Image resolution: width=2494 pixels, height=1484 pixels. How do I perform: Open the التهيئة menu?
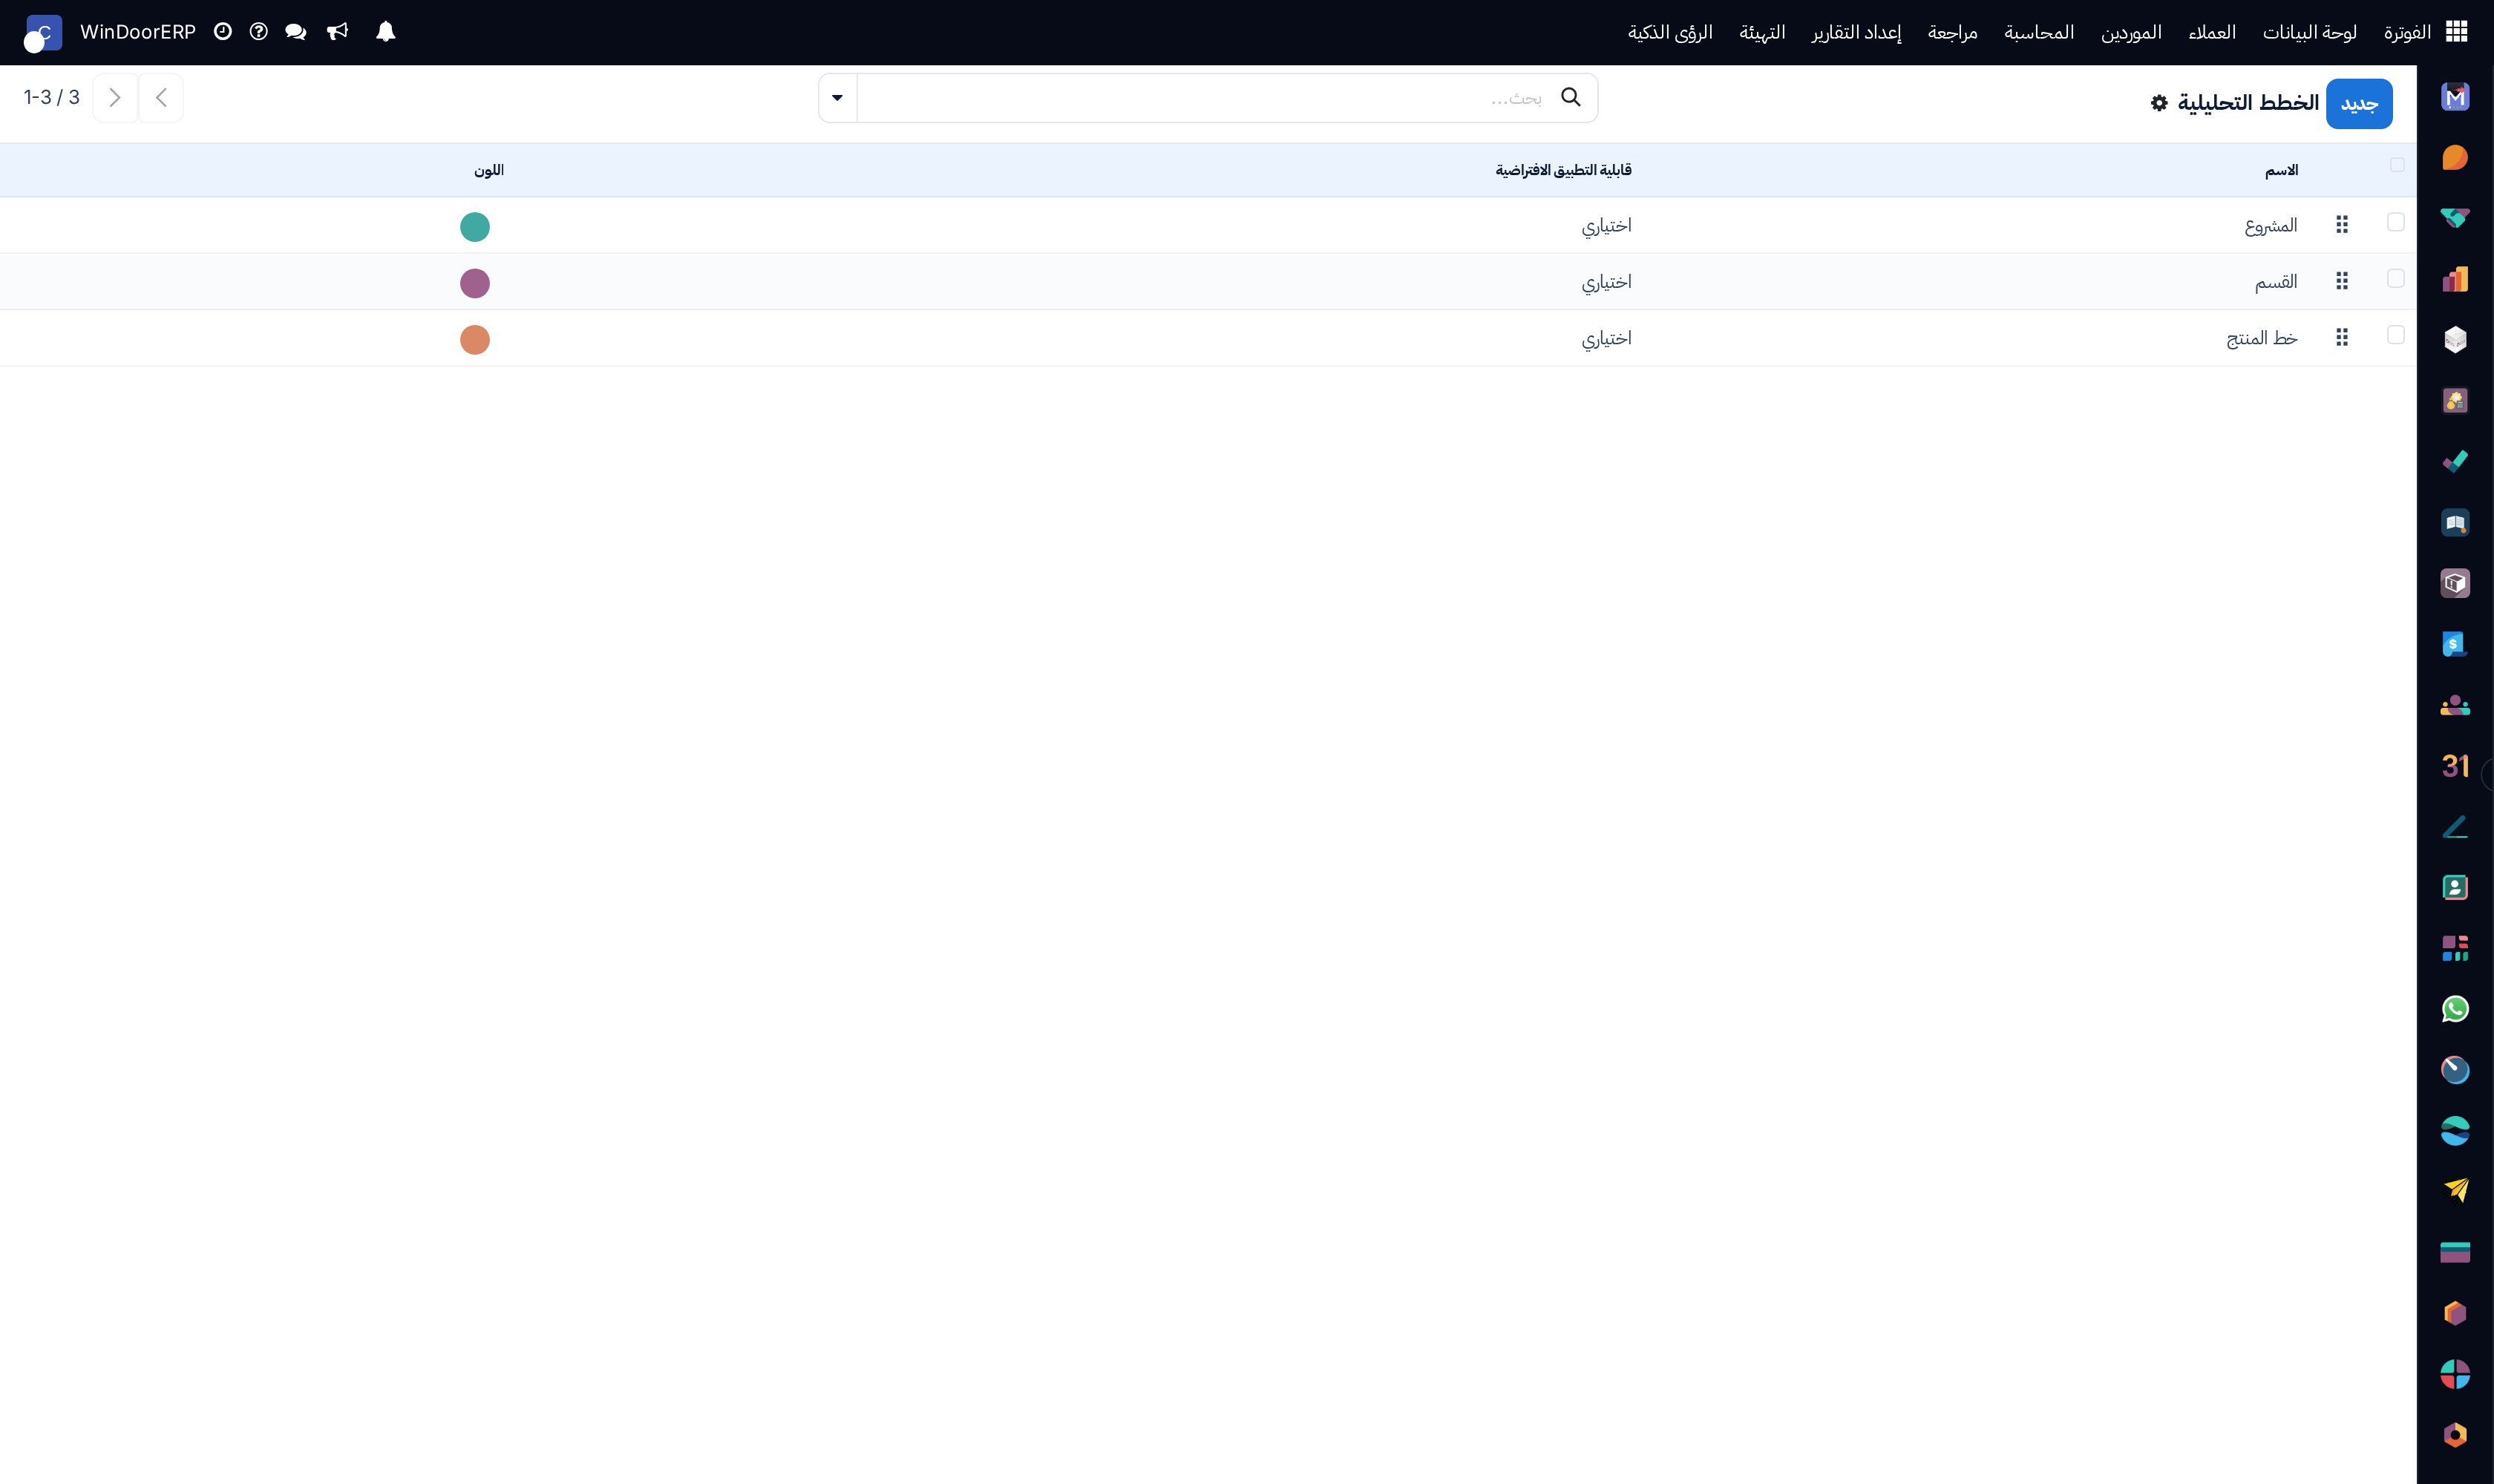click(1761, 33)
